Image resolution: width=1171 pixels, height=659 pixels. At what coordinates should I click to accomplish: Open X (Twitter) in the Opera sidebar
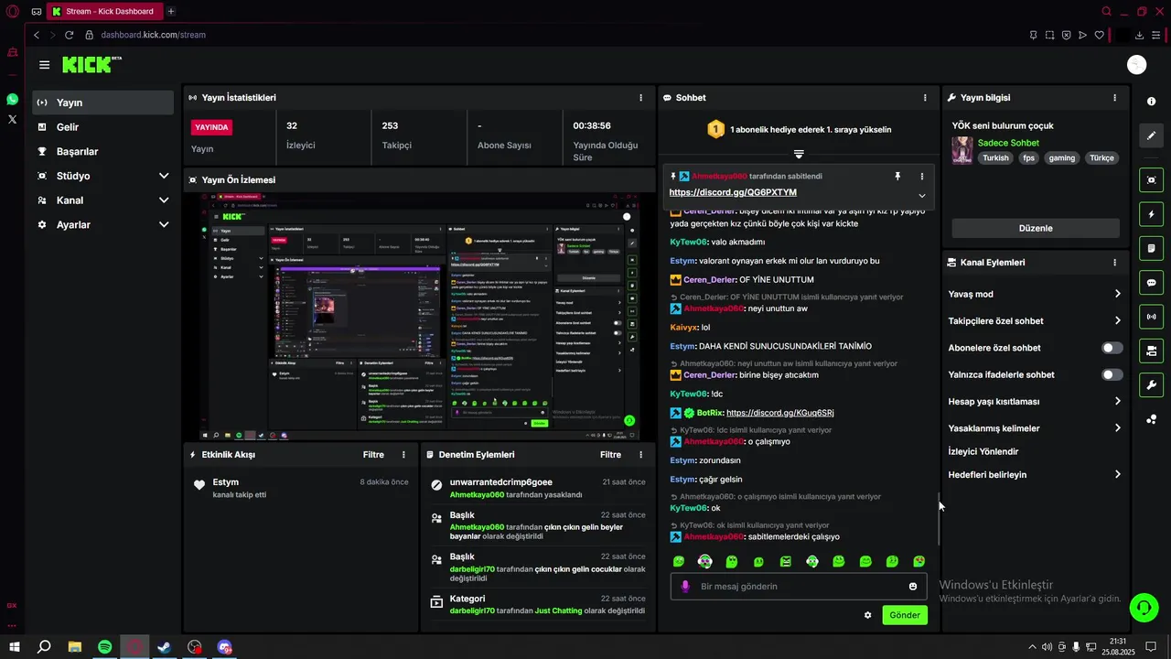coord(12,119)
